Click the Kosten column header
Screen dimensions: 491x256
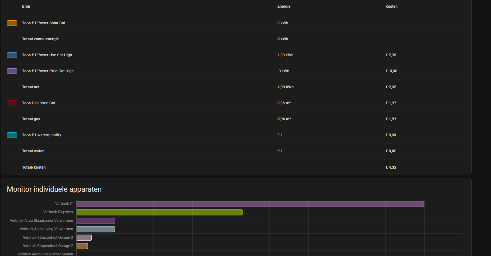point(391,6)
